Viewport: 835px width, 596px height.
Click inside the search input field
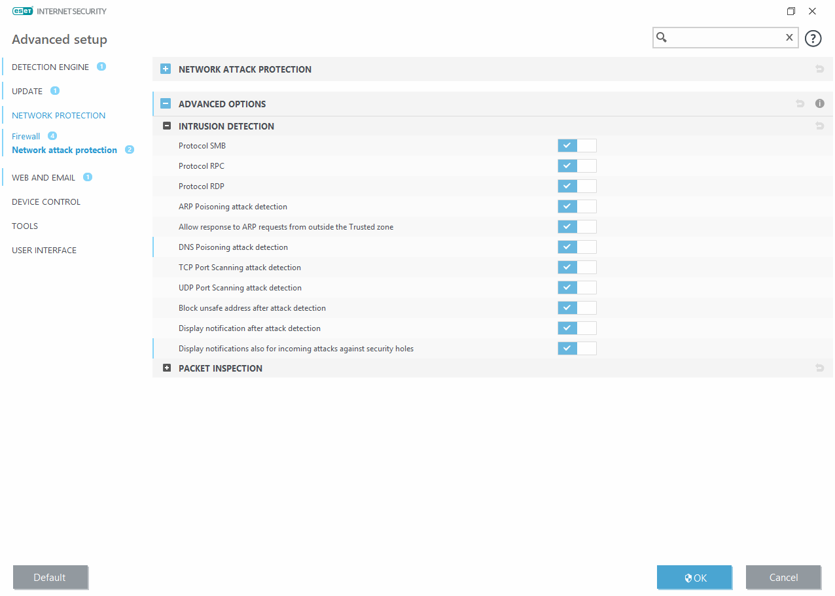point(725,38)
